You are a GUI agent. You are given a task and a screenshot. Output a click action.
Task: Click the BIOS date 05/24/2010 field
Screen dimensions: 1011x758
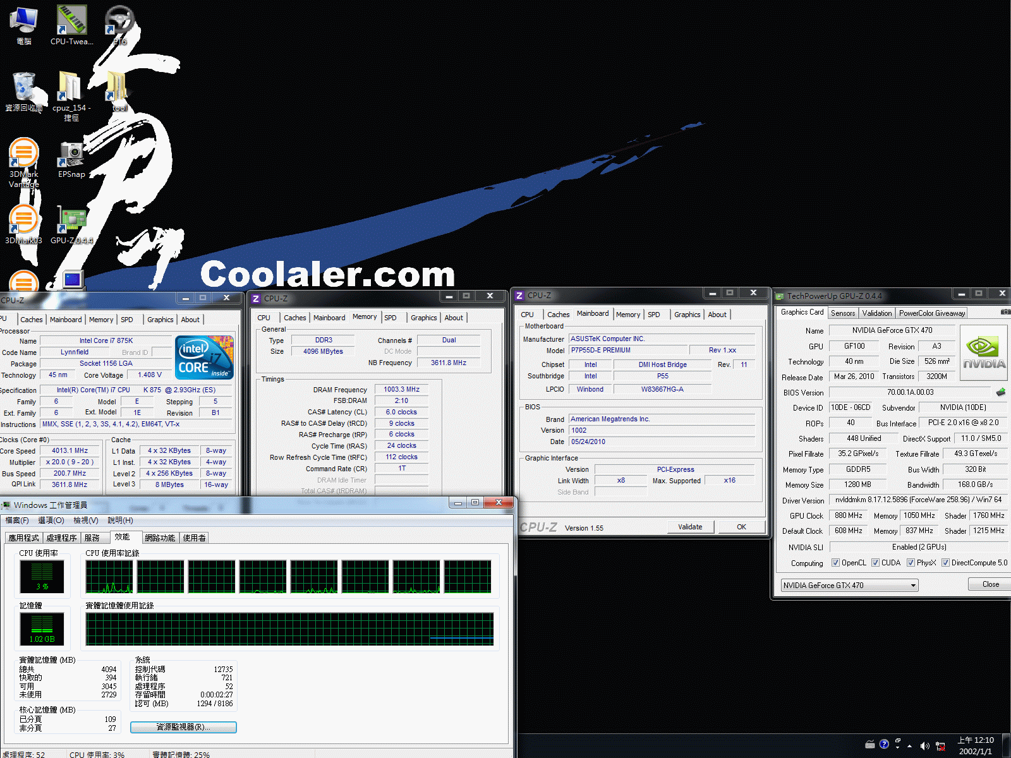(x=662, y=442)
